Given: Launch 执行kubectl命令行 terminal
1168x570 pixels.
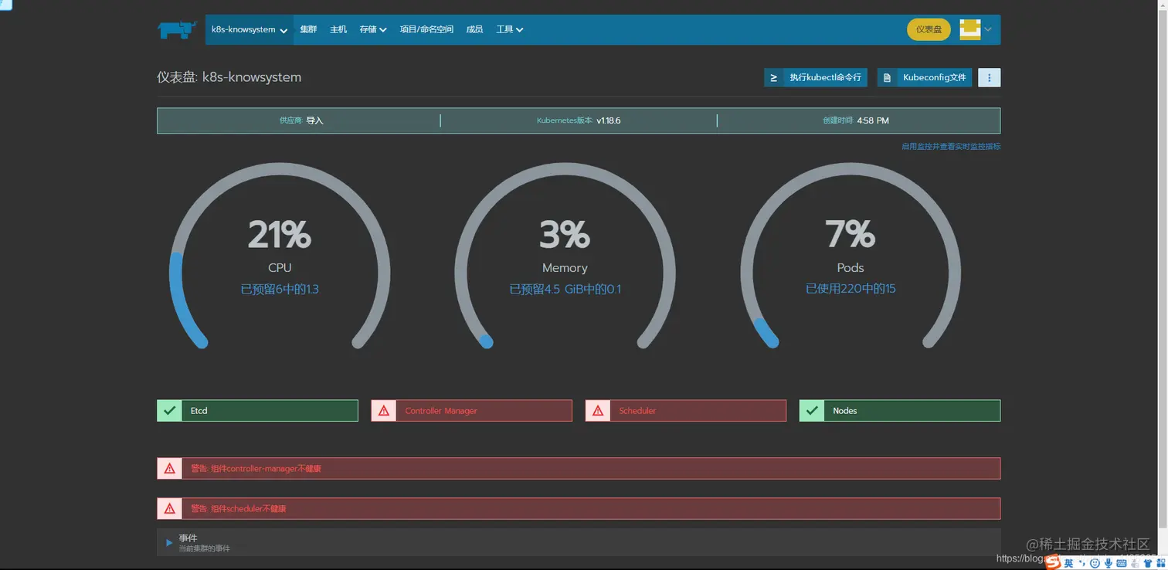Looking at the screenshot, I should pos(816,77).
